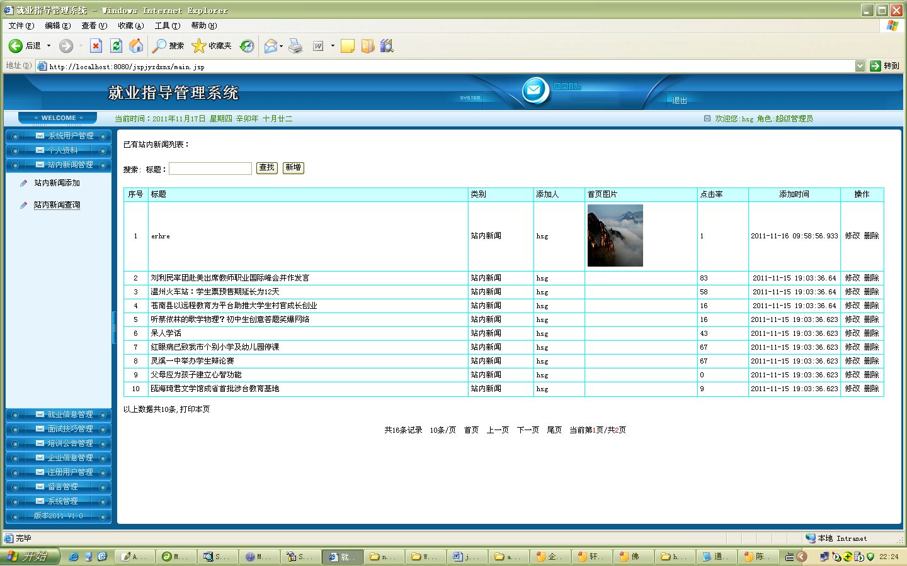Open the 文件(F) menu
907x566 pixels.
pos(21,26)
